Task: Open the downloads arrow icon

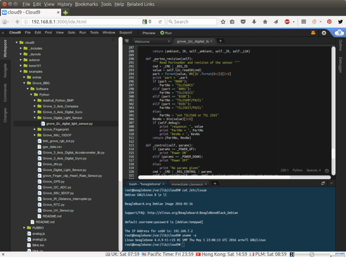Action: (x=254, y=22)
